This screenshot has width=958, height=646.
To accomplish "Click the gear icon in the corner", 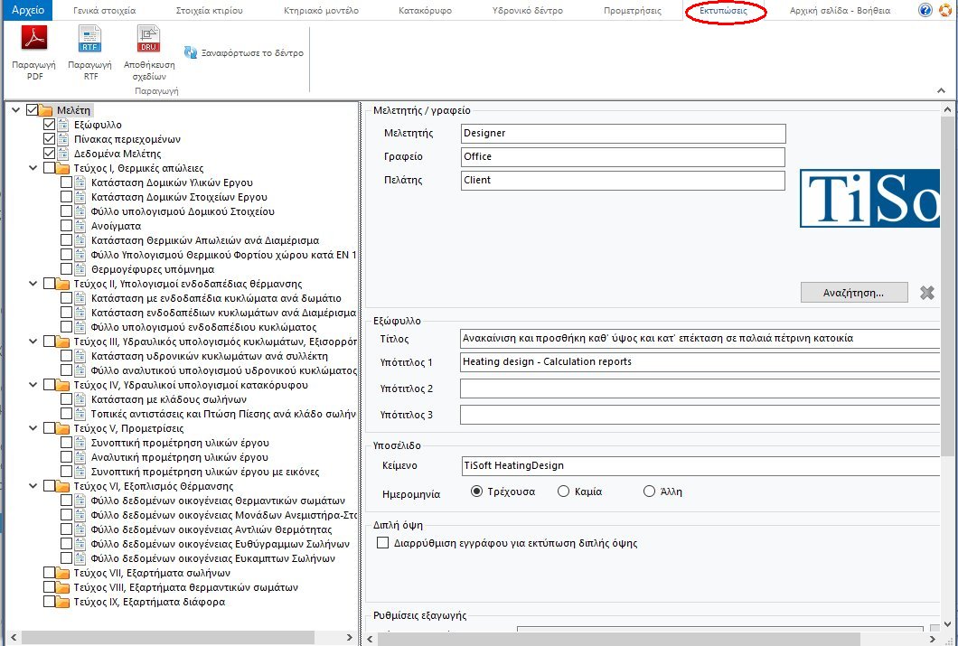I will [x=947, y=9].
